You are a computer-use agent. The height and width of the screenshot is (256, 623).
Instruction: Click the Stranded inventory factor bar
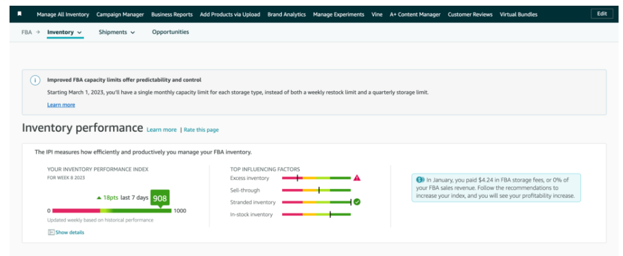click(x=316, y=202)
